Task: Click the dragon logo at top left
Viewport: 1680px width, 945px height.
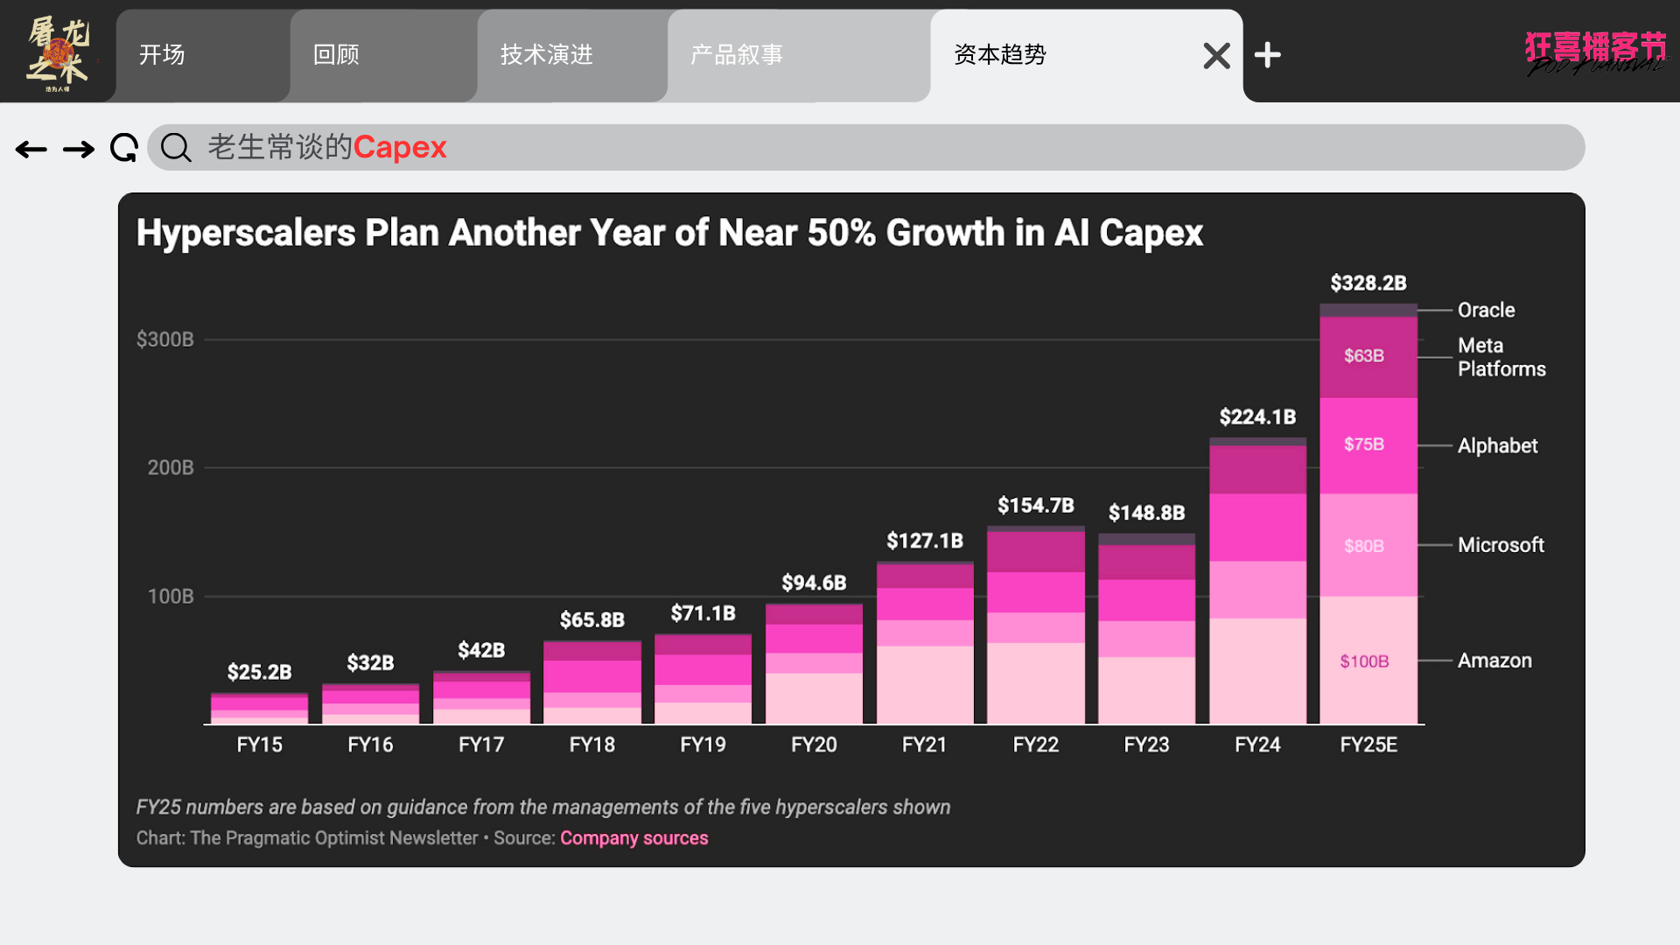Action: tap(58, 52)
